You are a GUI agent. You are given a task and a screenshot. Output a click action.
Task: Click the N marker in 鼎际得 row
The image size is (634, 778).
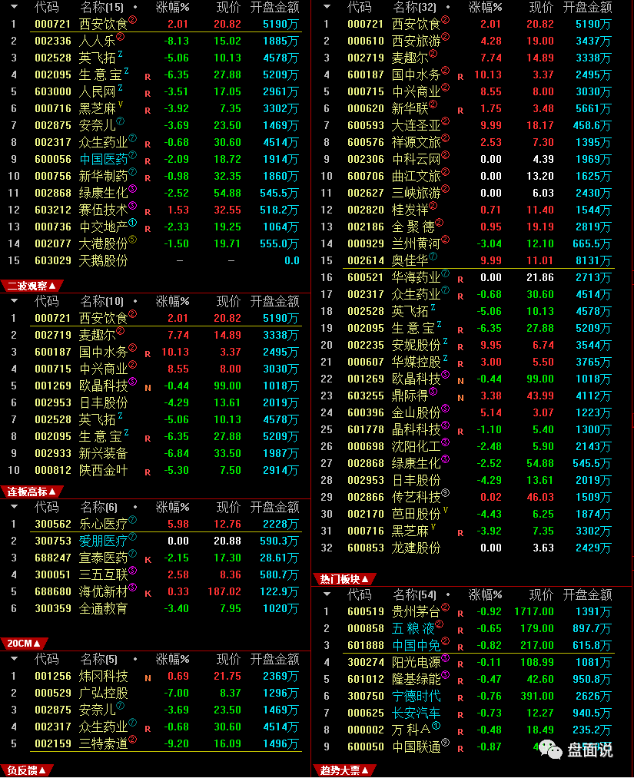(x=461, y=398)
